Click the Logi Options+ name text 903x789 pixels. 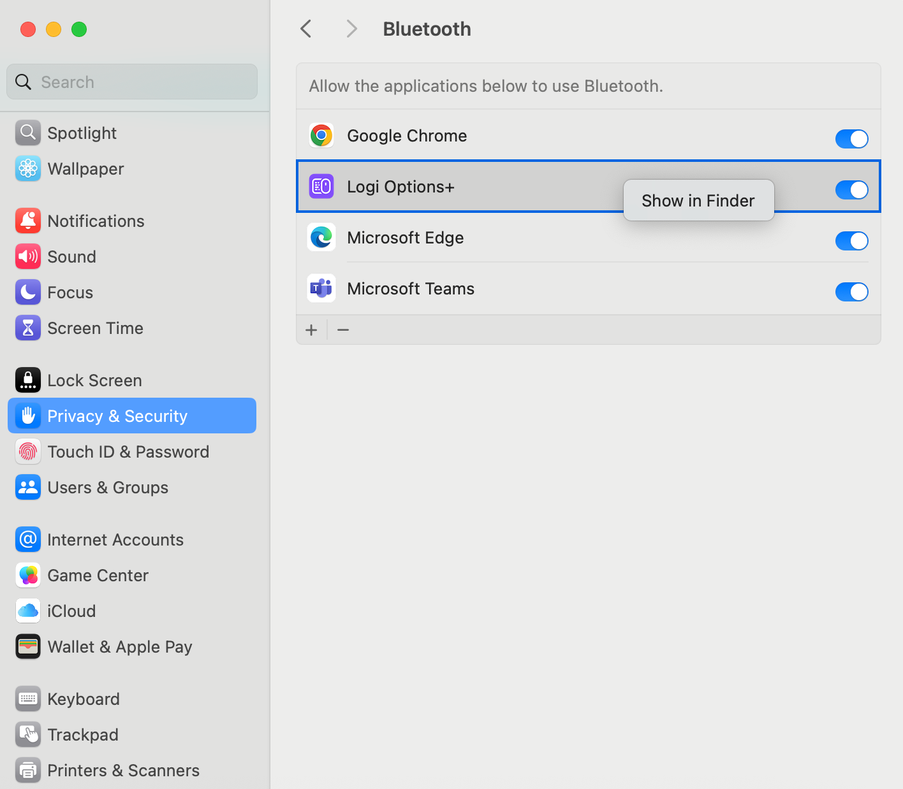point(400,187)
